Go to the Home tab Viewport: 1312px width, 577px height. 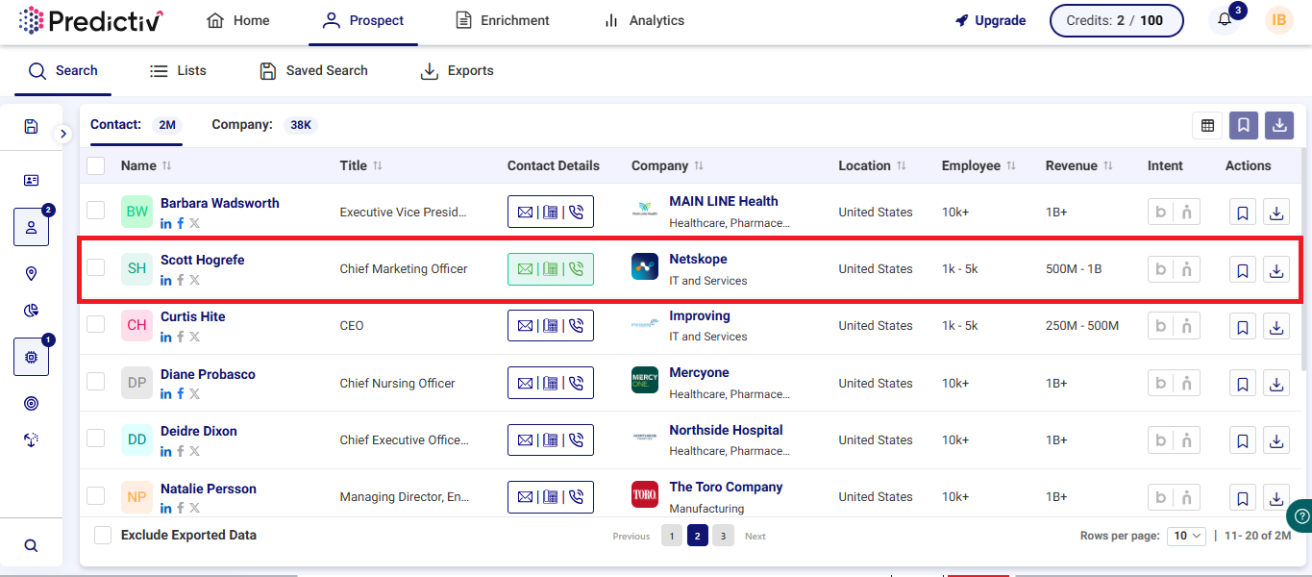238,20
